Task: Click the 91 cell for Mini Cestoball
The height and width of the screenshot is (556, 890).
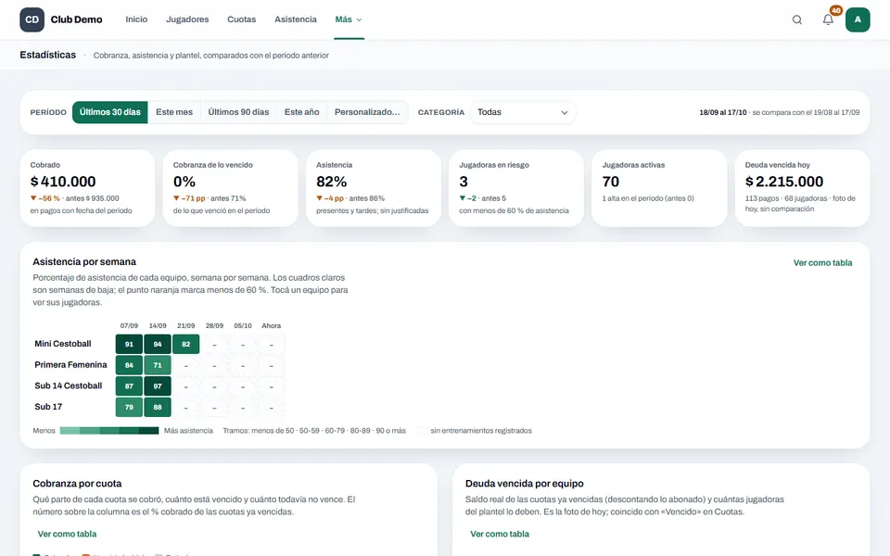Action: pos(129,345)
